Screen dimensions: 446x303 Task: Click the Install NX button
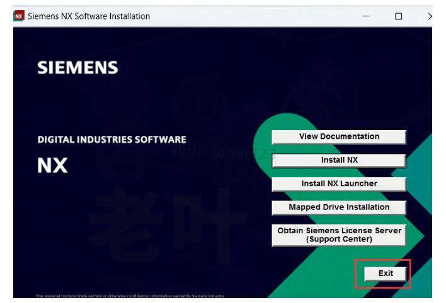[x=339, y=160]
